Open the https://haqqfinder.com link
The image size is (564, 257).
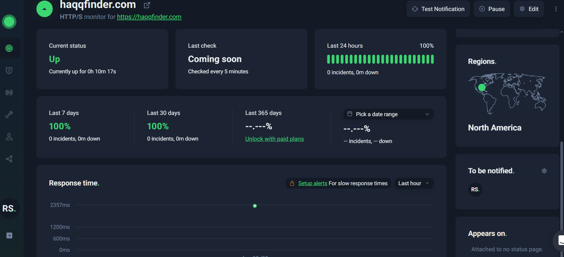pos(149,17)
